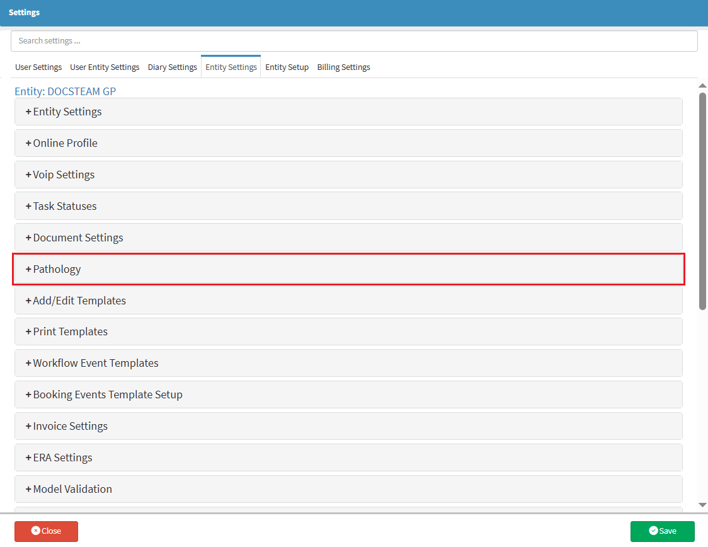Screen dimensions: 708x547
Task: Open the User Entity Settings tab
Action: 105,67
